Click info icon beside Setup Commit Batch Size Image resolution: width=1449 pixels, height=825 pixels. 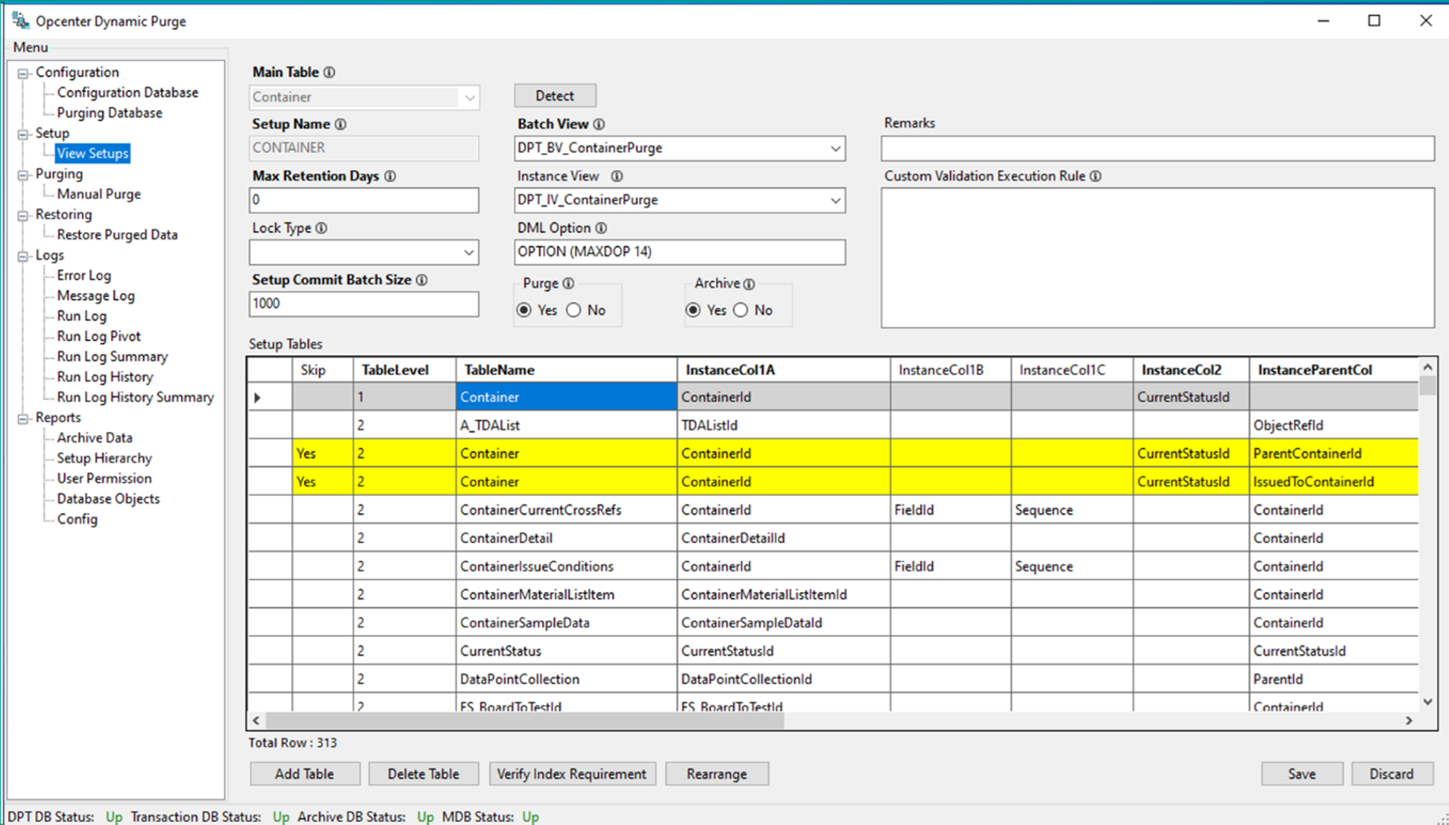(x=422, y=280)
